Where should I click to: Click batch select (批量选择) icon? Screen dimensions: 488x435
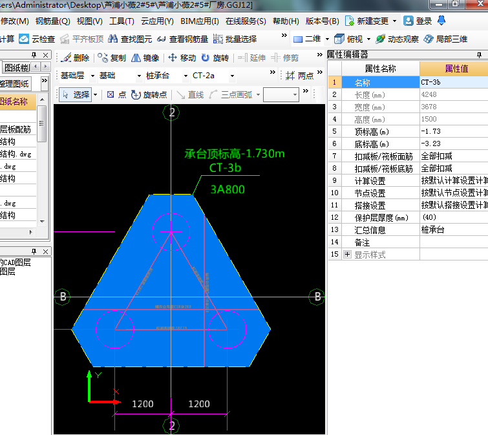(x=218, y=39)
